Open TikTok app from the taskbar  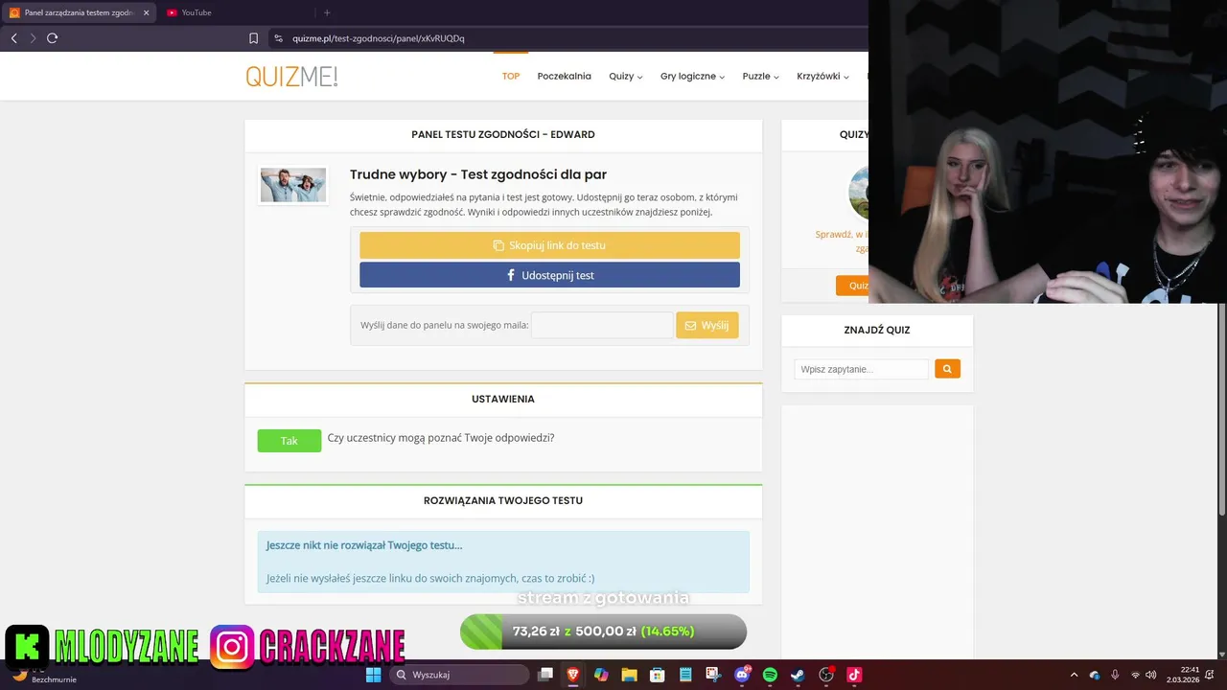pos(854,675)
